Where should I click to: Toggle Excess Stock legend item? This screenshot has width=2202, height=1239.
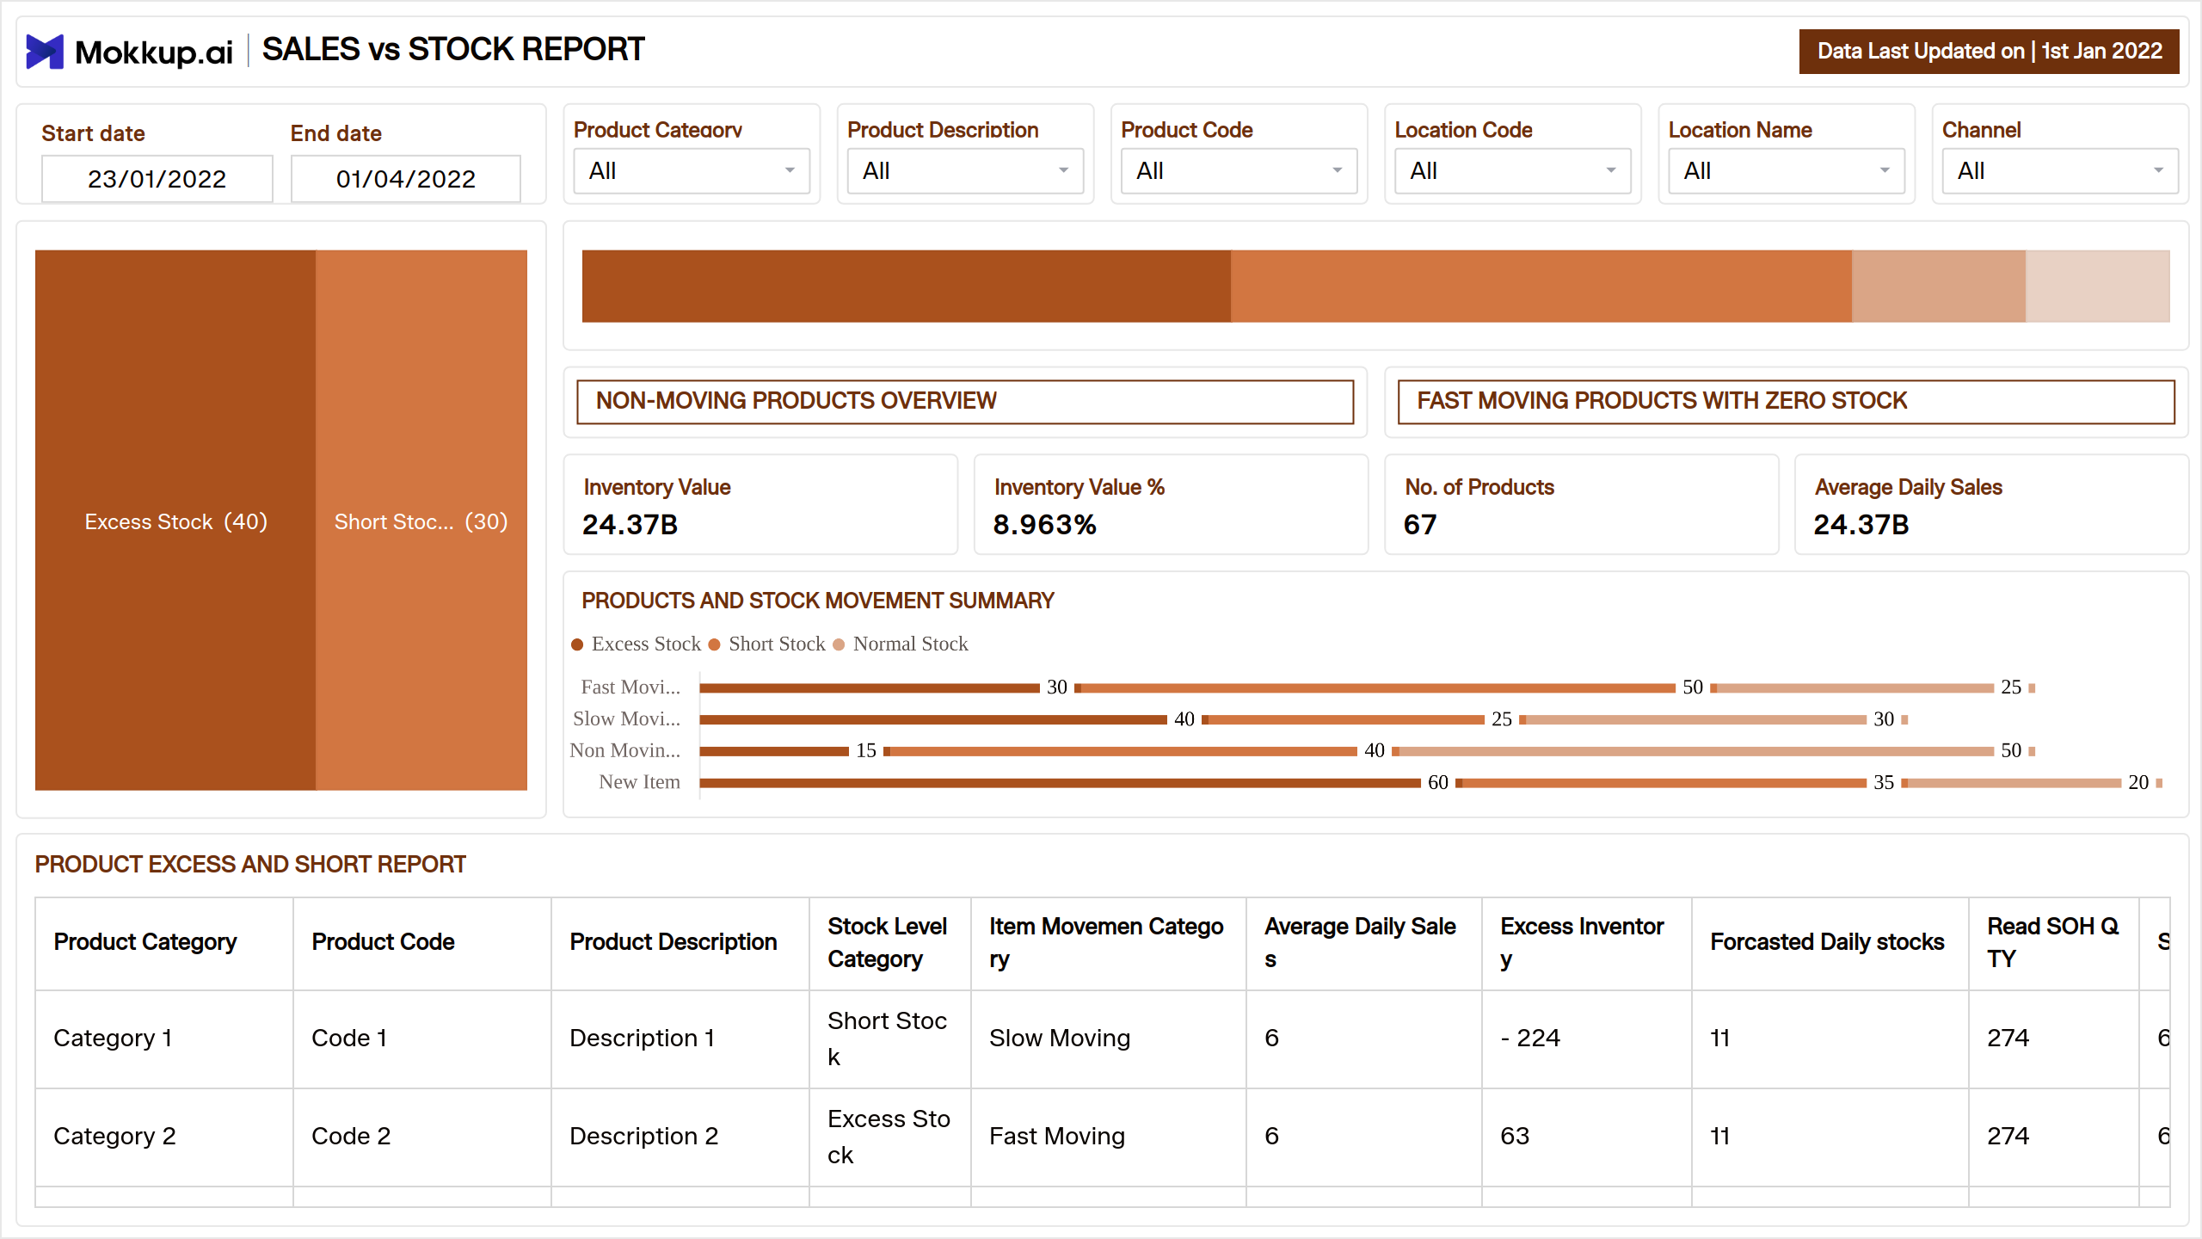637,644
